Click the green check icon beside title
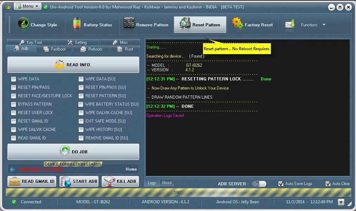Screen dimensions: 356x211 click(46, 7)
